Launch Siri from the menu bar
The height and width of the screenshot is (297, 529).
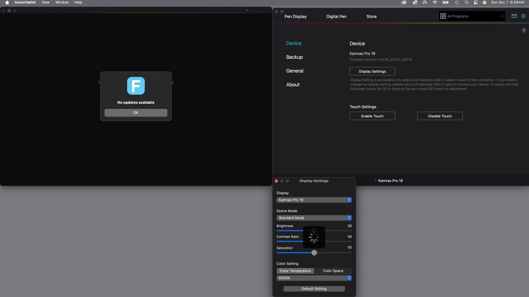tap(484, 3)
